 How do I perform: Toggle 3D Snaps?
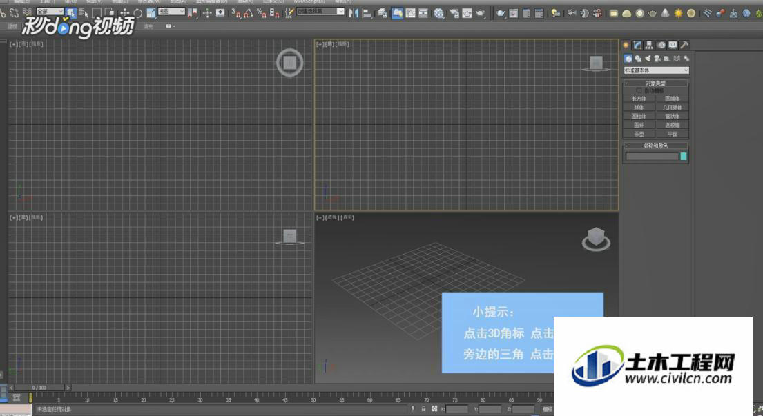[236, 14]
